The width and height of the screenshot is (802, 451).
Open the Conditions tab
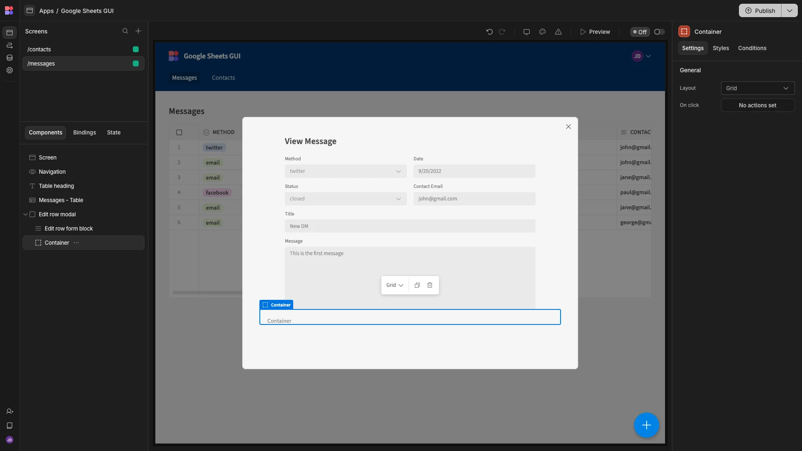[x=752, y=48]
